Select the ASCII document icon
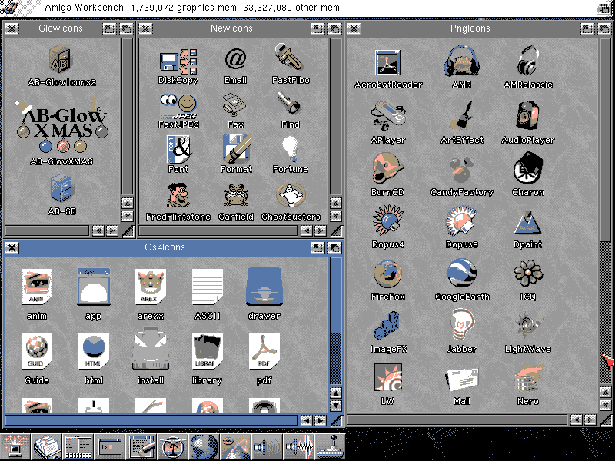615x461 pixels. coord(207,287)
